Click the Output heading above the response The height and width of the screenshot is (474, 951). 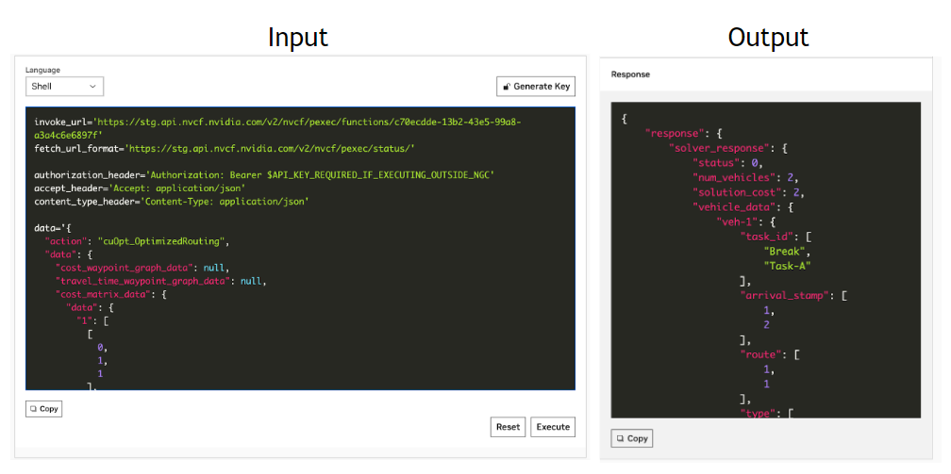(x=767, y=37)
